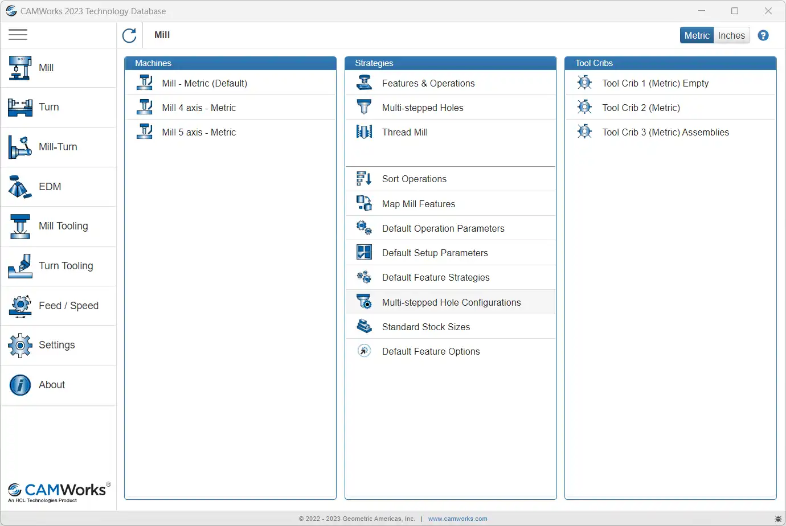Click the Mill - Metric (Default) machine icon
The width and height of the screenshot is (786, 526).
tap(145, 83)
